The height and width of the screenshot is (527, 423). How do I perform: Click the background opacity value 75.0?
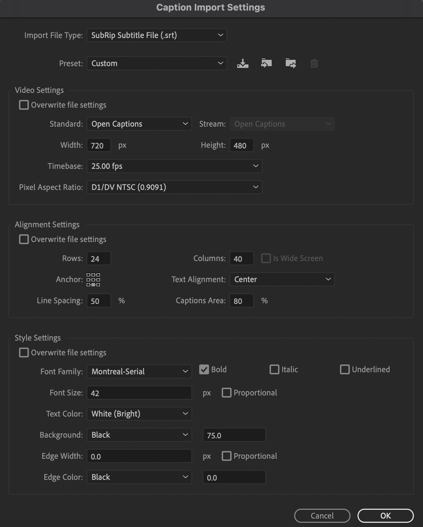tap(234, 435)
